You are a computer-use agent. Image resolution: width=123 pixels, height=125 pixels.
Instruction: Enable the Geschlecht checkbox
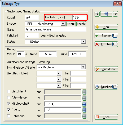pyautogui.click(x=8, y=91)
